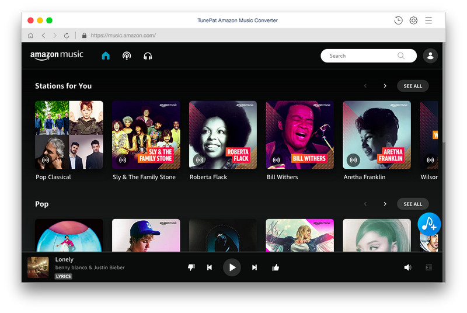Open the play queue icon
The width and height of the screenshot is (467, 313).
coord(428,267)
